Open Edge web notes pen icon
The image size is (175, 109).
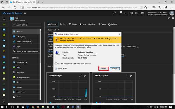click(x=160, y=7)
